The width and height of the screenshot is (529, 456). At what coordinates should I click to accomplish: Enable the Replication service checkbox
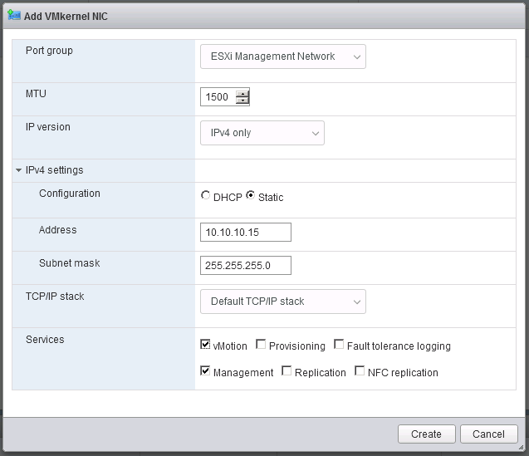click(x=287, y=370)
